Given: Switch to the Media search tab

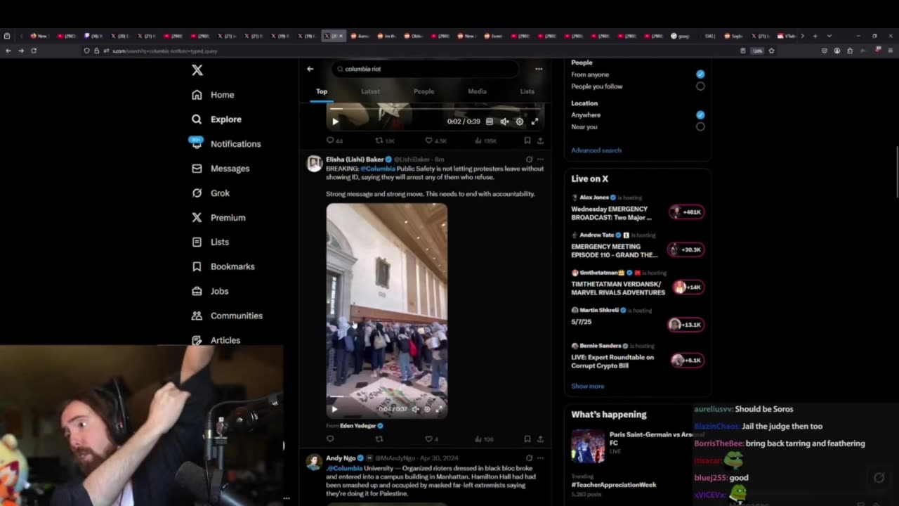Looking at the screenshot, I should [477, 91].
